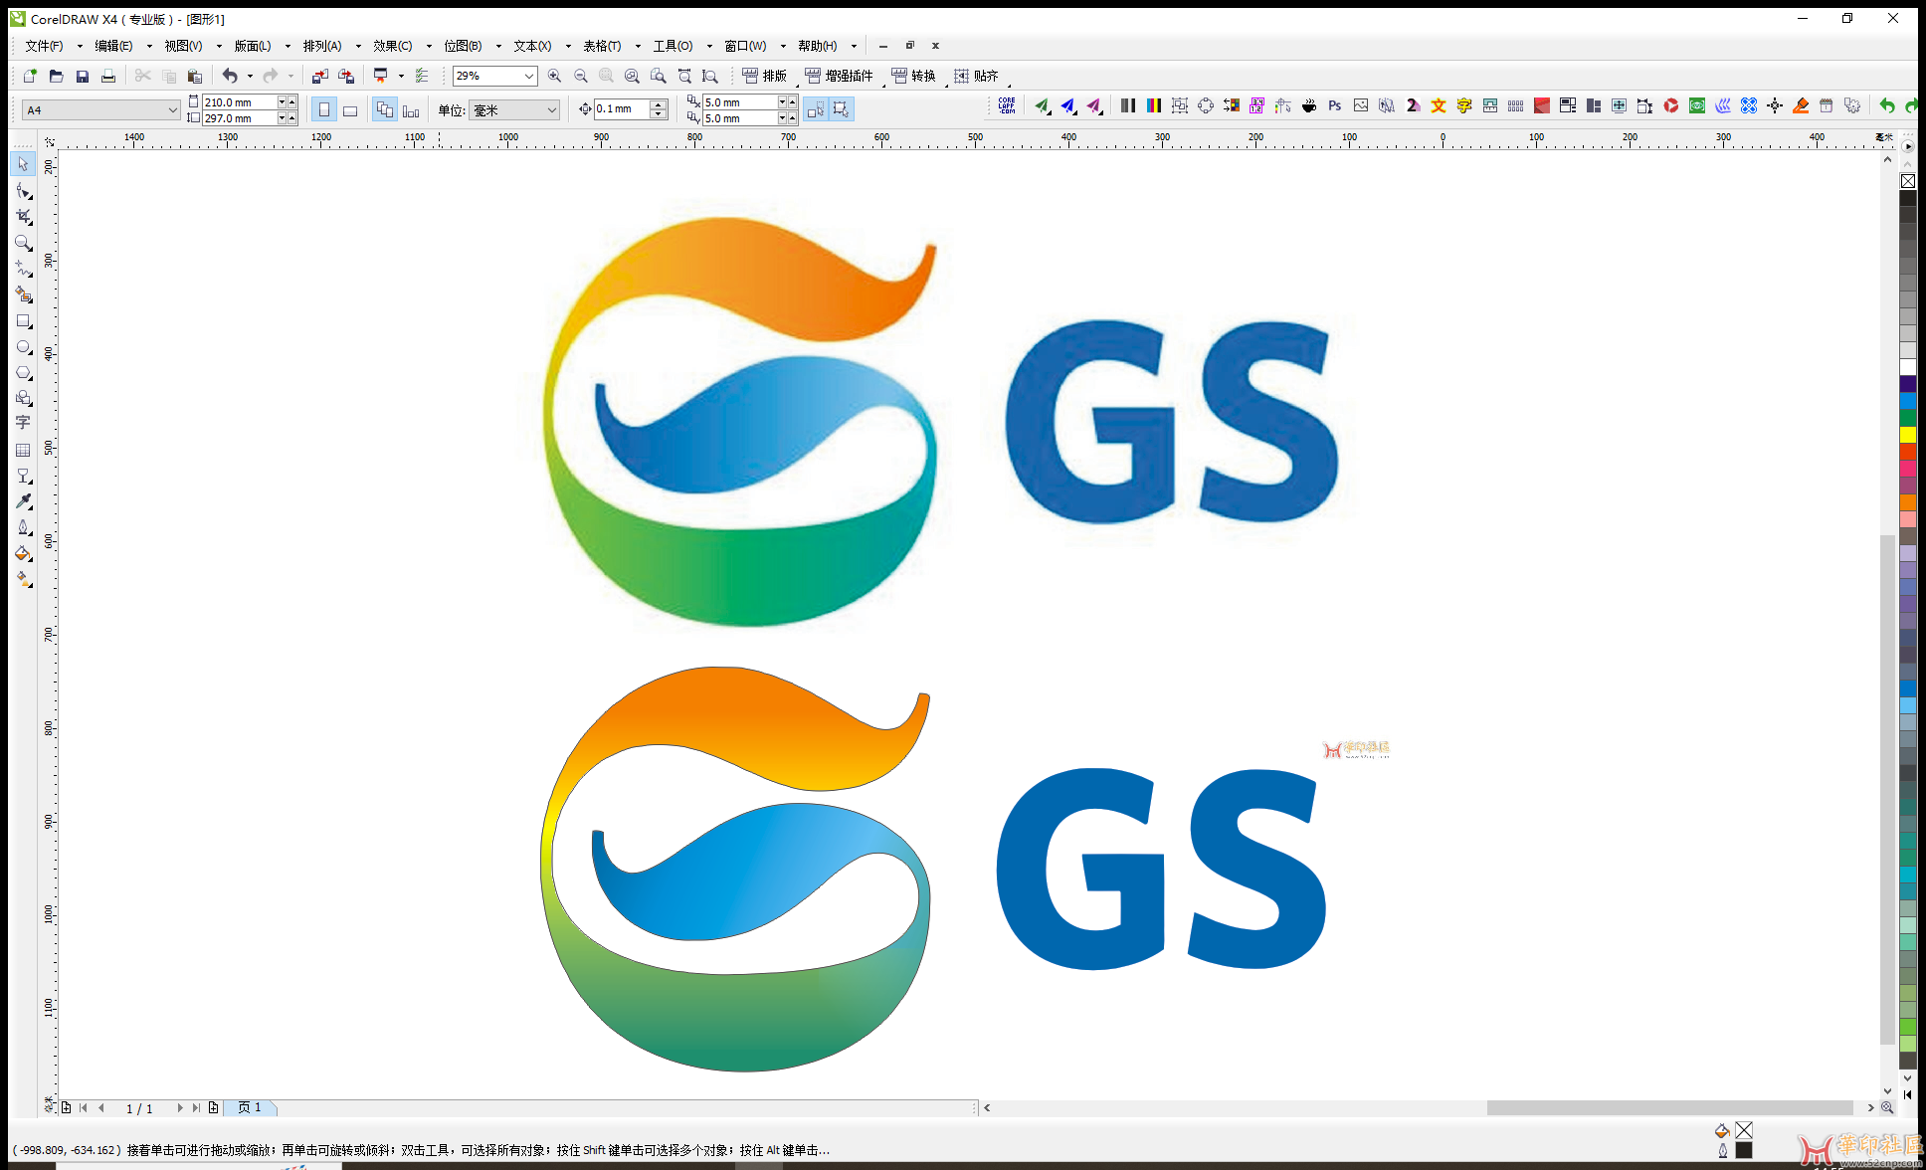Open the 效果(C) menu
1926x1170 pixels.
pyautogui.click(x=393, y=46)
